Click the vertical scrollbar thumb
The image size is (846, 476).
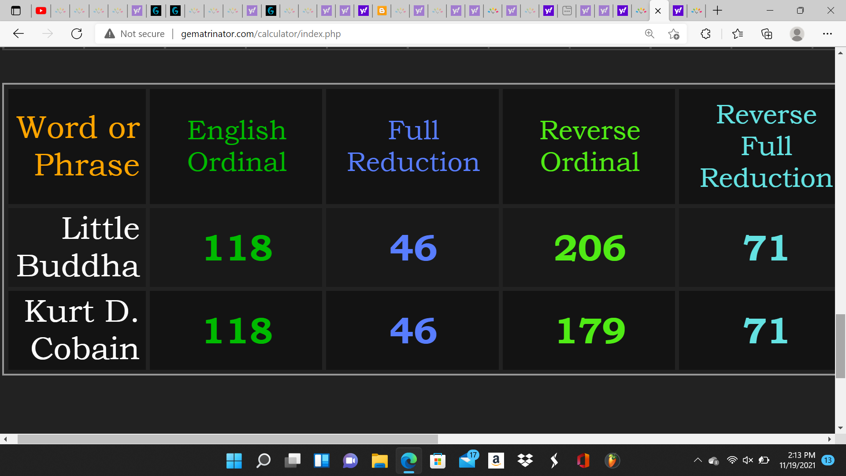[840, 346]
